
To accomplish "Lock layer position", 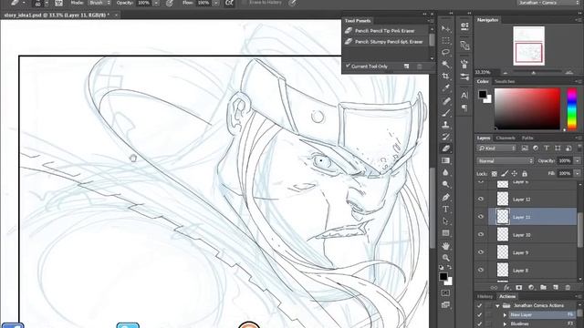I will point(515,174).
